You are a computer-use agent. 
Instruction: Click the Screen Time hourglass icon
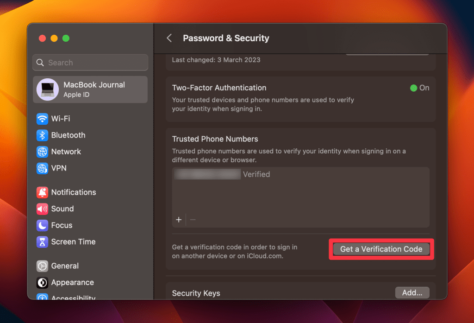click(x=43, y=242)
